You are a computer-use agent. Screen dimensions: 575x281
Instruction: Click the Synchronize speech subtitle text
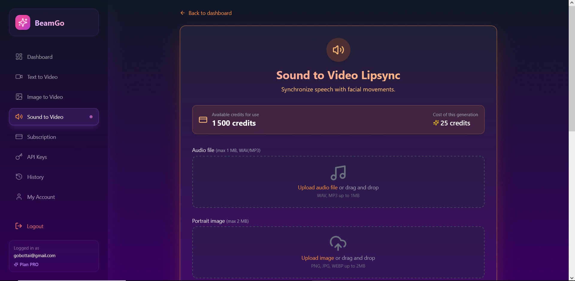click(338, 89)
